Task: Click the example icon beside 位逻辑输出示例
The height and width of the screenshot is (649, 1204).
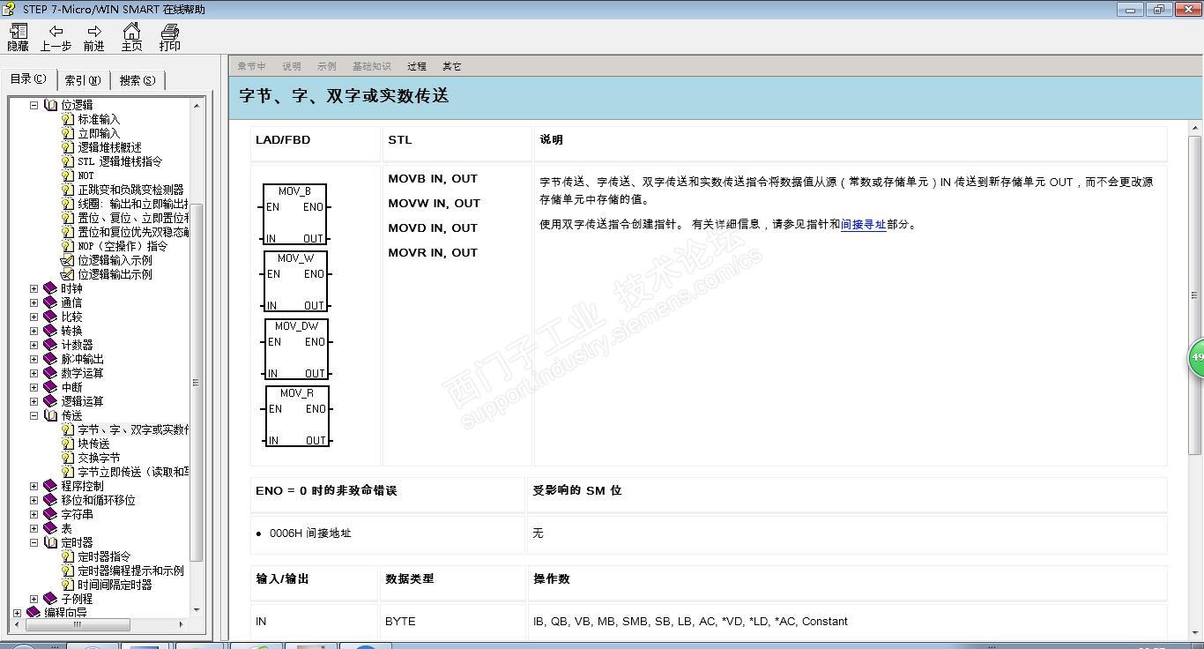Action: click(x=68, y=274)
